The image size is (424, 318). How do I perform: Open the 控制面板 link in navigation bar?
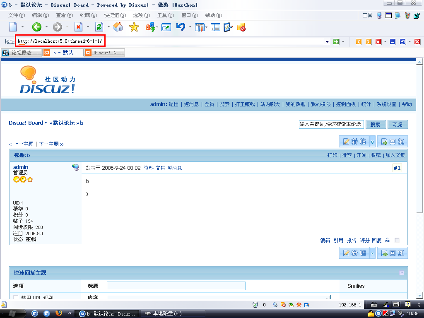click(x=346, y=104)
